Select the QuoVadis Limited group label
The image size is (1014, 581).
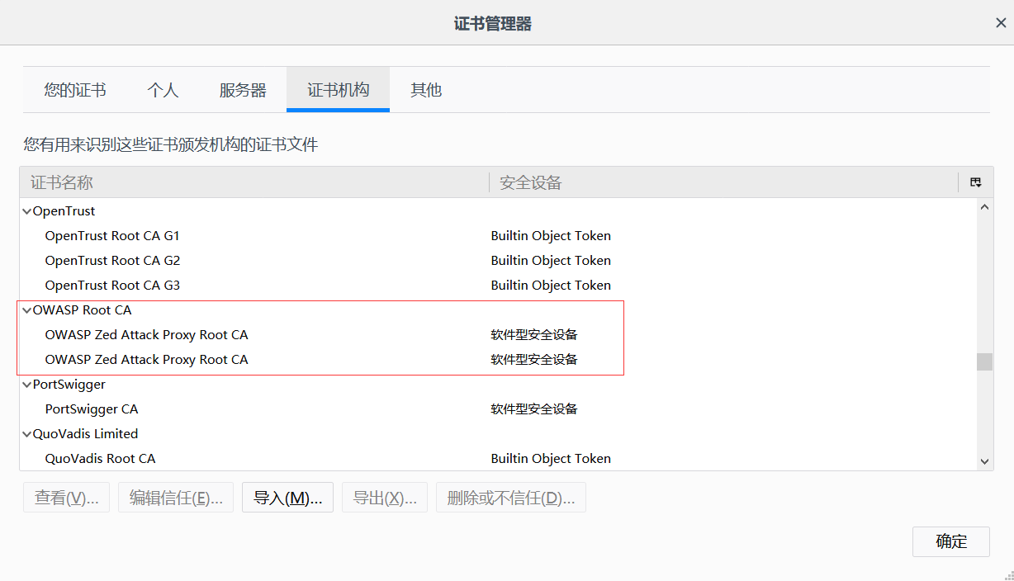(85, 434)
